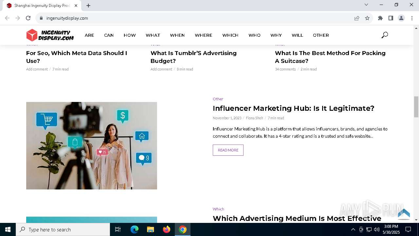Open 'What Is Tumblr'S Advertising Budget?' article
Viewport: 419px width, 236px height.
(x=193, y=57)
